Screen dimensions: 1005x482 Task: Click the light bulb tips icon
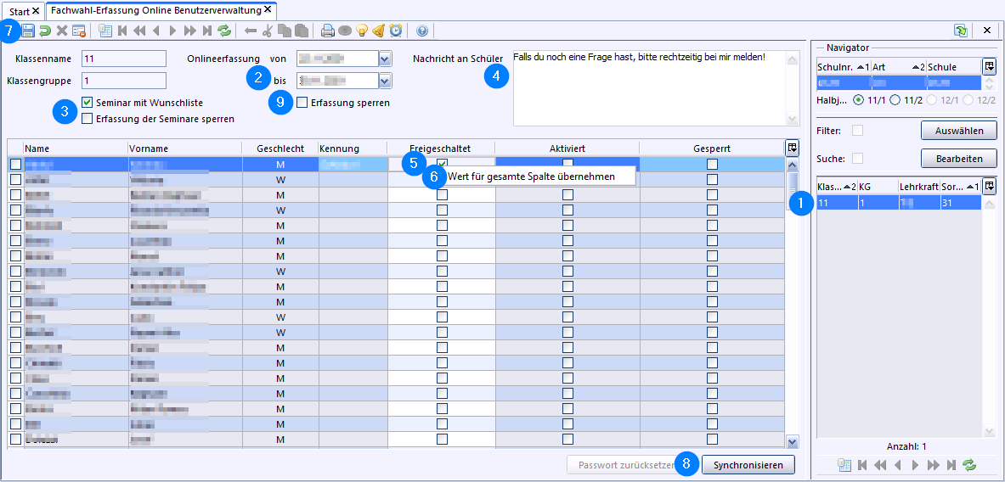click(x=362, y=30)
